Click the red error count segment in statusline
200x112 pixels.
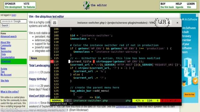coord(171,100)
